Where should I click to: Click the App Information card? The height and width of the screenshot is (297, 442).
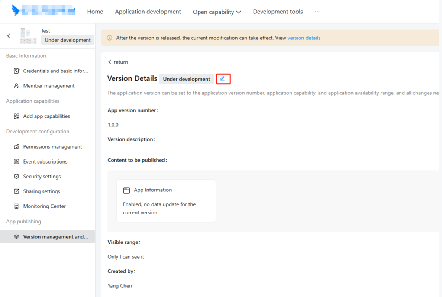pyautogui.click(x=166, y=201)
